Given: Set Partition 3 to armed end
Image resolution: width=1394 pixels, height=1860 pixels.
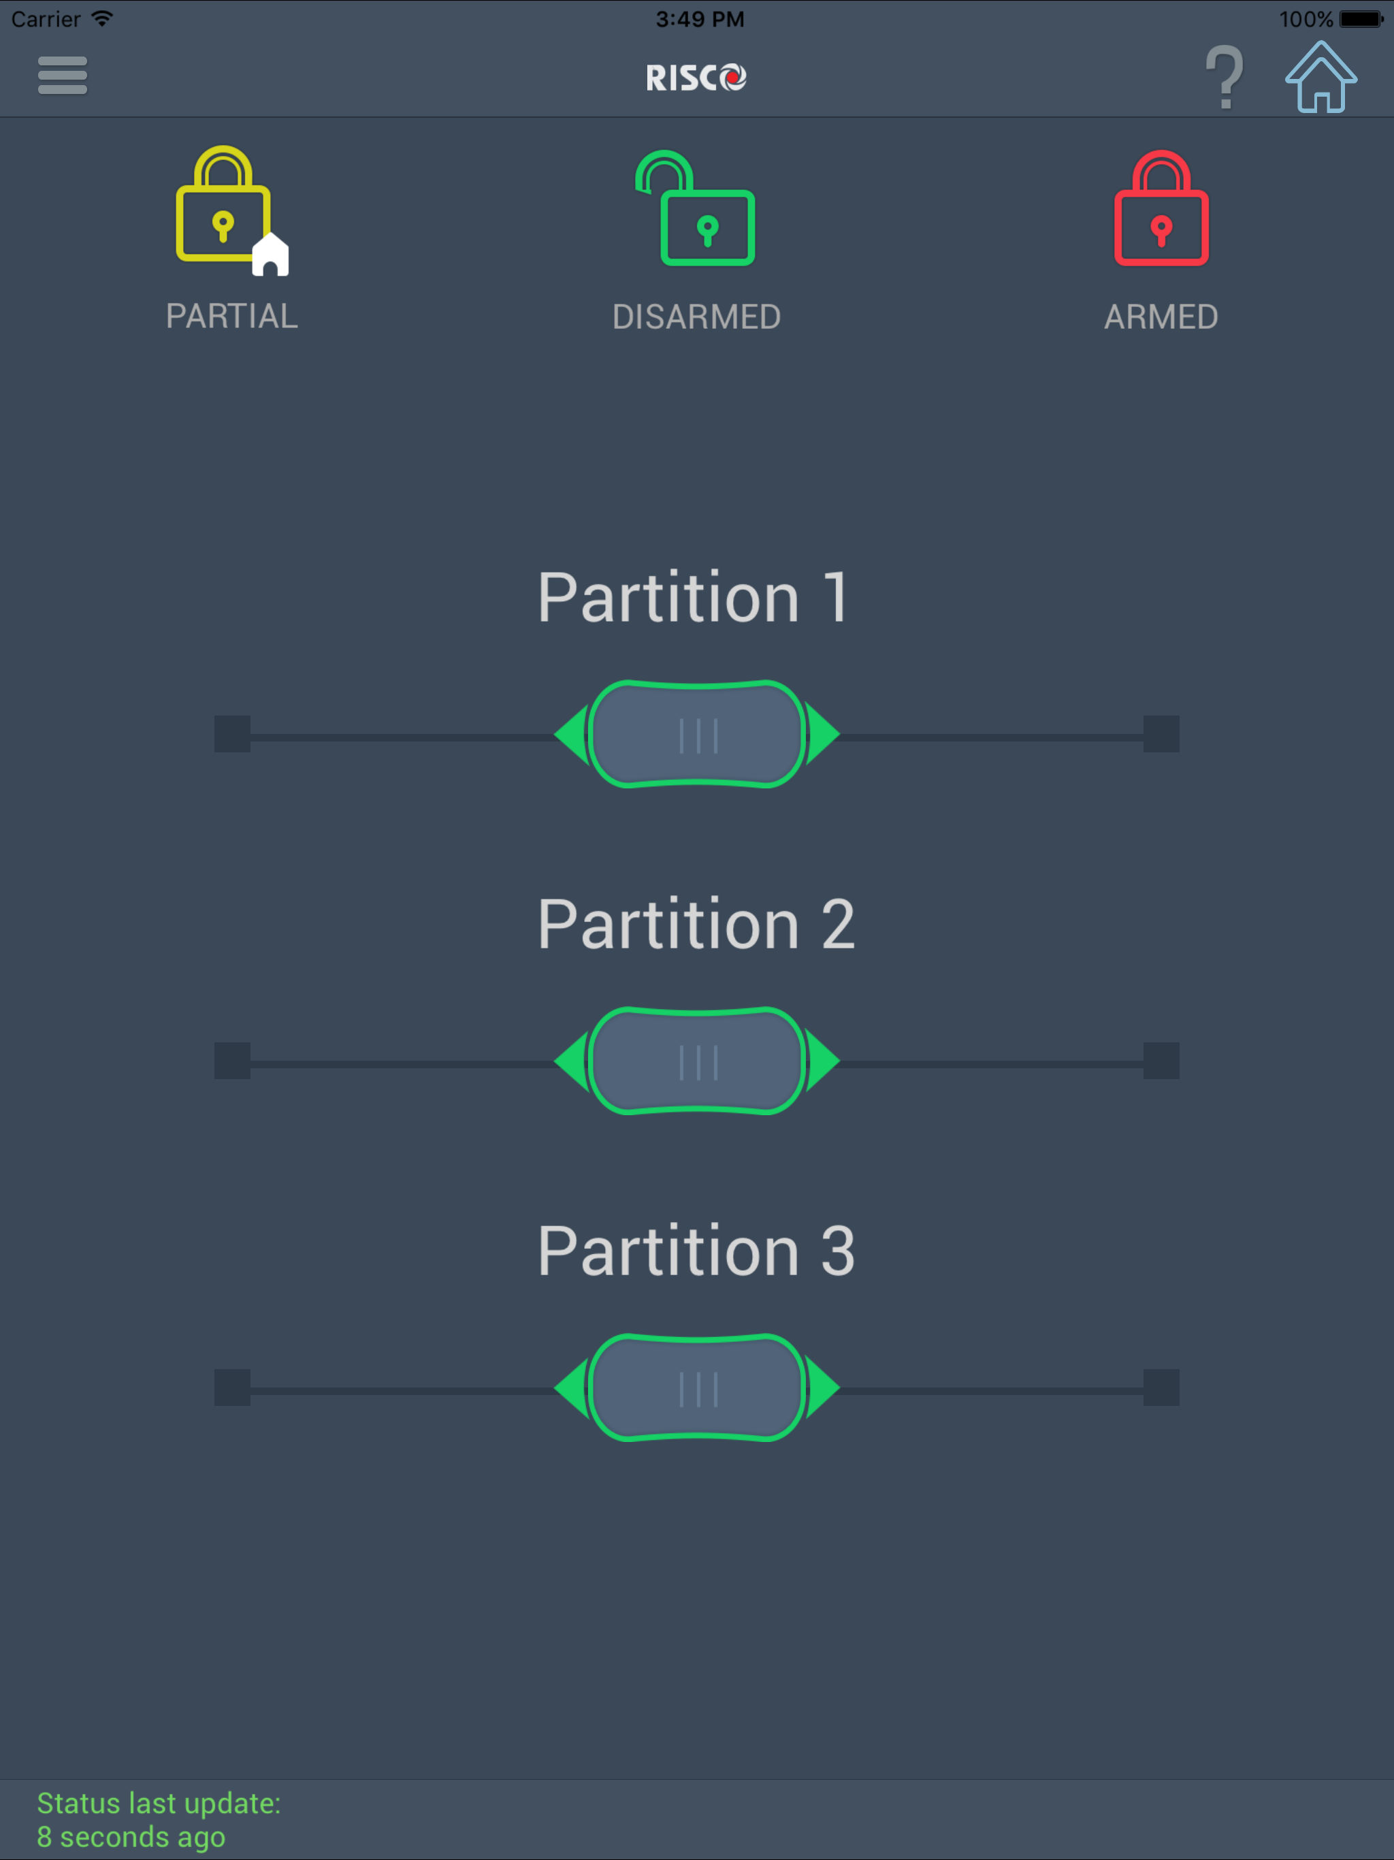Looking at the screenshot, I should click(1161, 1388).
